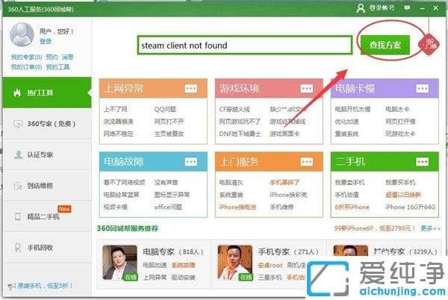The width and height of the screenshot is (448, 300).
Task: Expand more options for 上网异常
Action: click(192, 89)
